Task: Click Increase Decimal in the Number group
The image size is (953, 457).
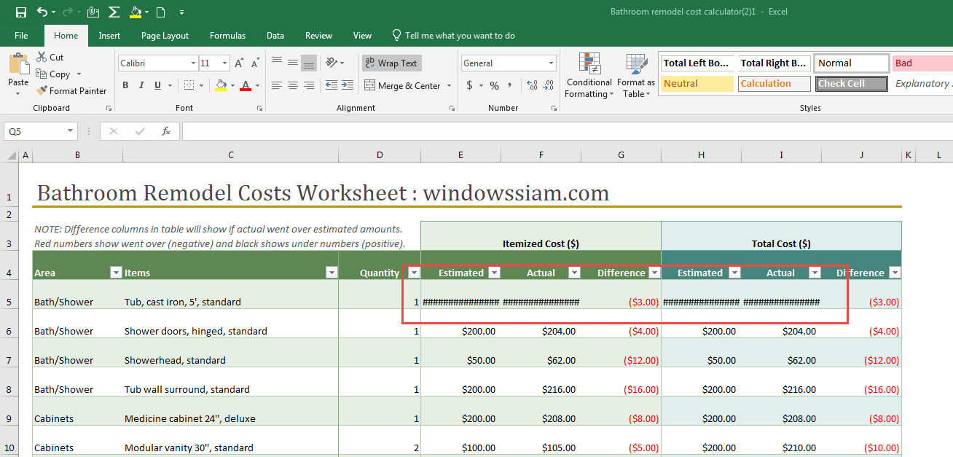Action: (x=530, y=85)
